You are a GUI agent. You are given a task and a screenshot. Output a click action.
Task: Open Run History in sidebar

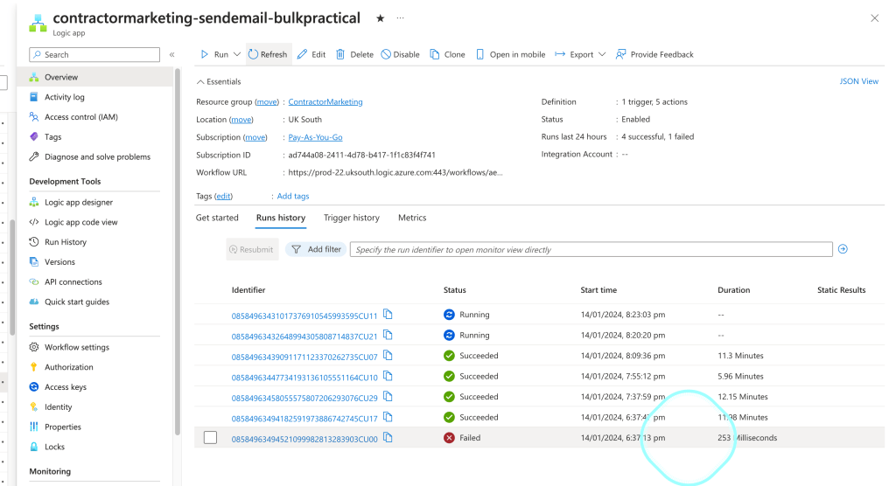click(x=66, y=242)
